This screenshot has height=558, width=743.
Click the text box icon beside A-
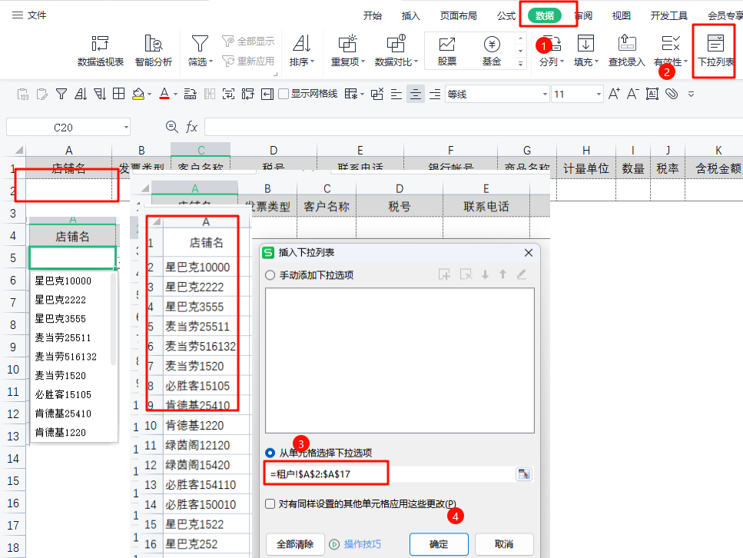(x=652, y=94)
